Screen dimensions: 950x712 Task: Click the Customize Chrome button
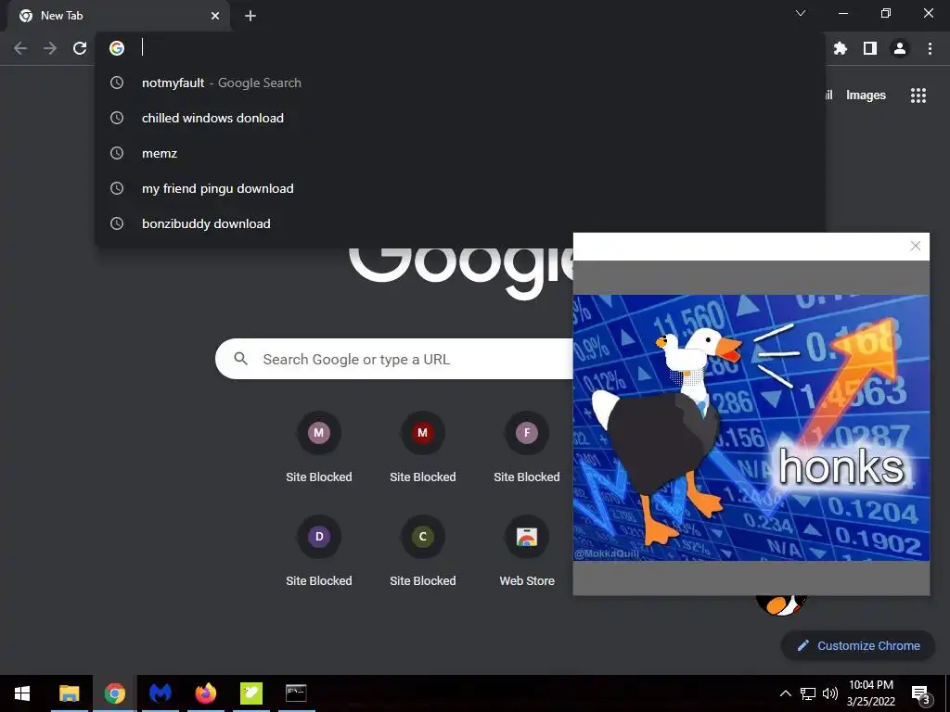(x=858, y=646)
